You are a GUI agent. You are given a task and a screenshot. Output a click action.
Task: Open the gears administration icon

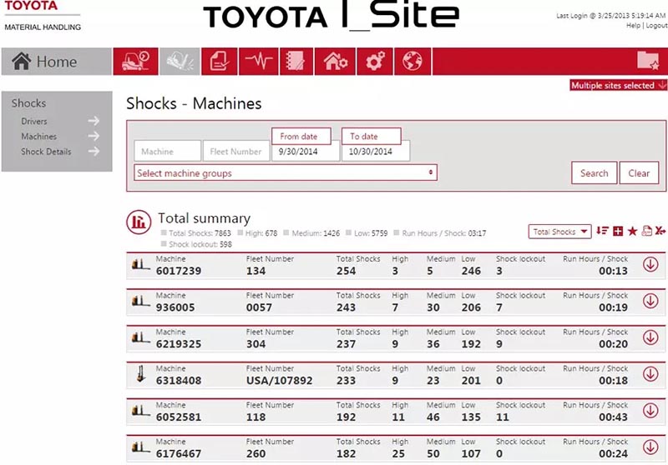pyautogui.click(x=375, y=62)
